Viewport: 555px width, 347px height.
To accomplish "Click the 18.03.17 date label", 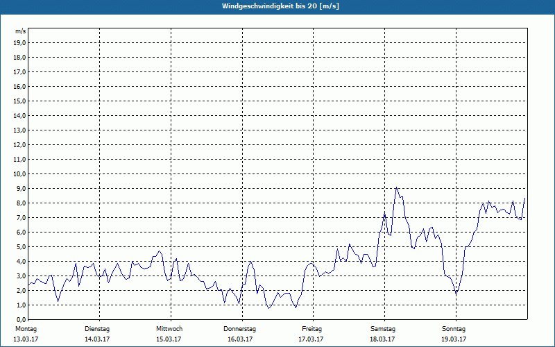I will (382, 339).
